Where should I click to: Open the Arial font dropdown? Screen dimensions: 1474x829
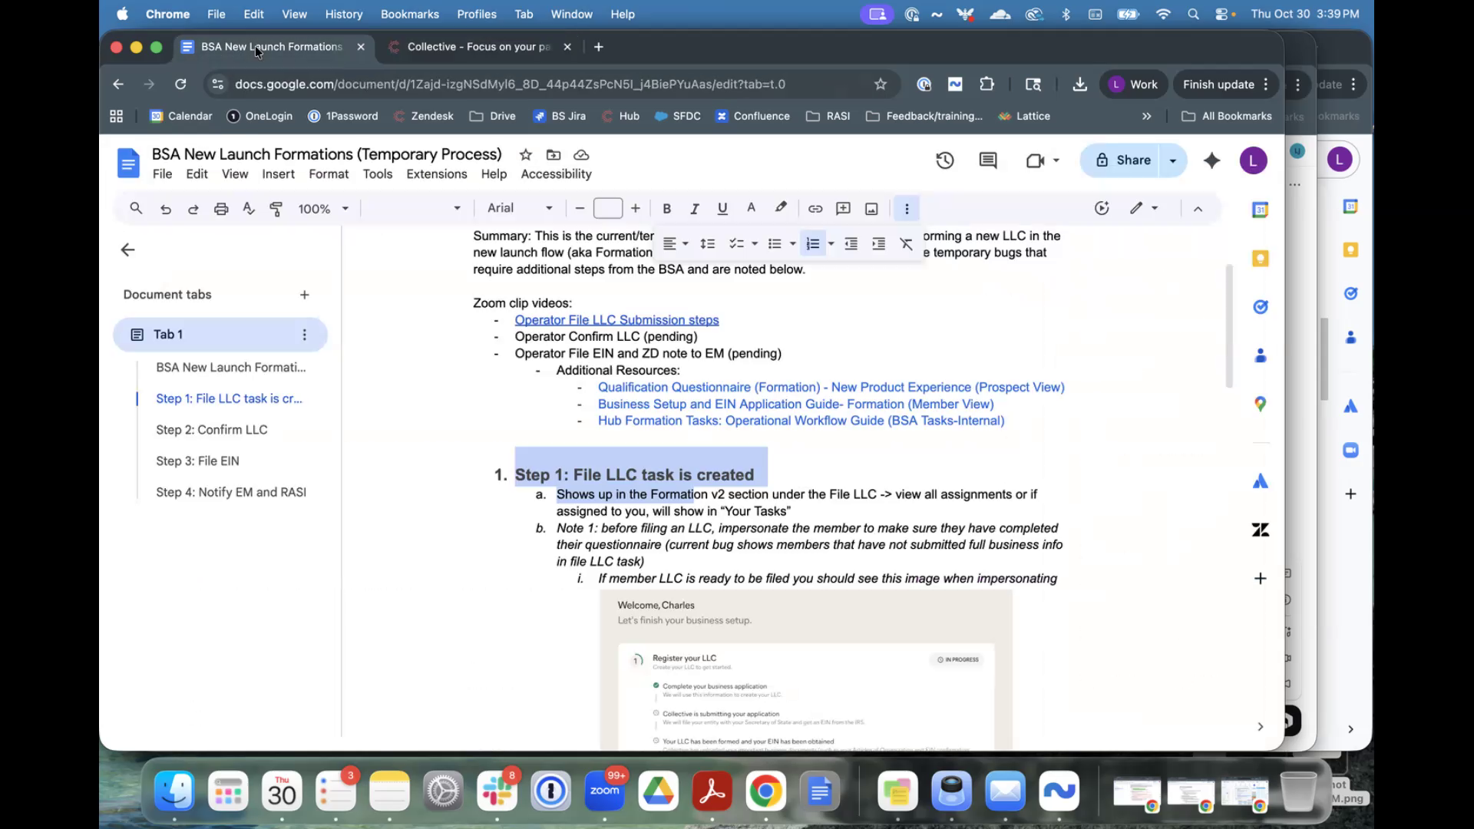[520, 208]
